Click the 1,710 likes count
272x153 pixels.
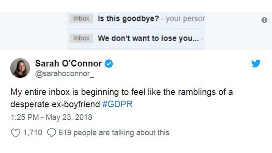32,133
